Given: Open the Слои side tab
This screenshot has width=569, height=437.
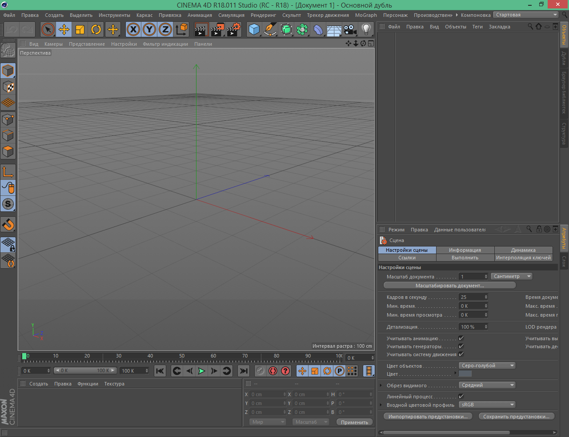Looking at the screenshot, I should tap(564, 261).
